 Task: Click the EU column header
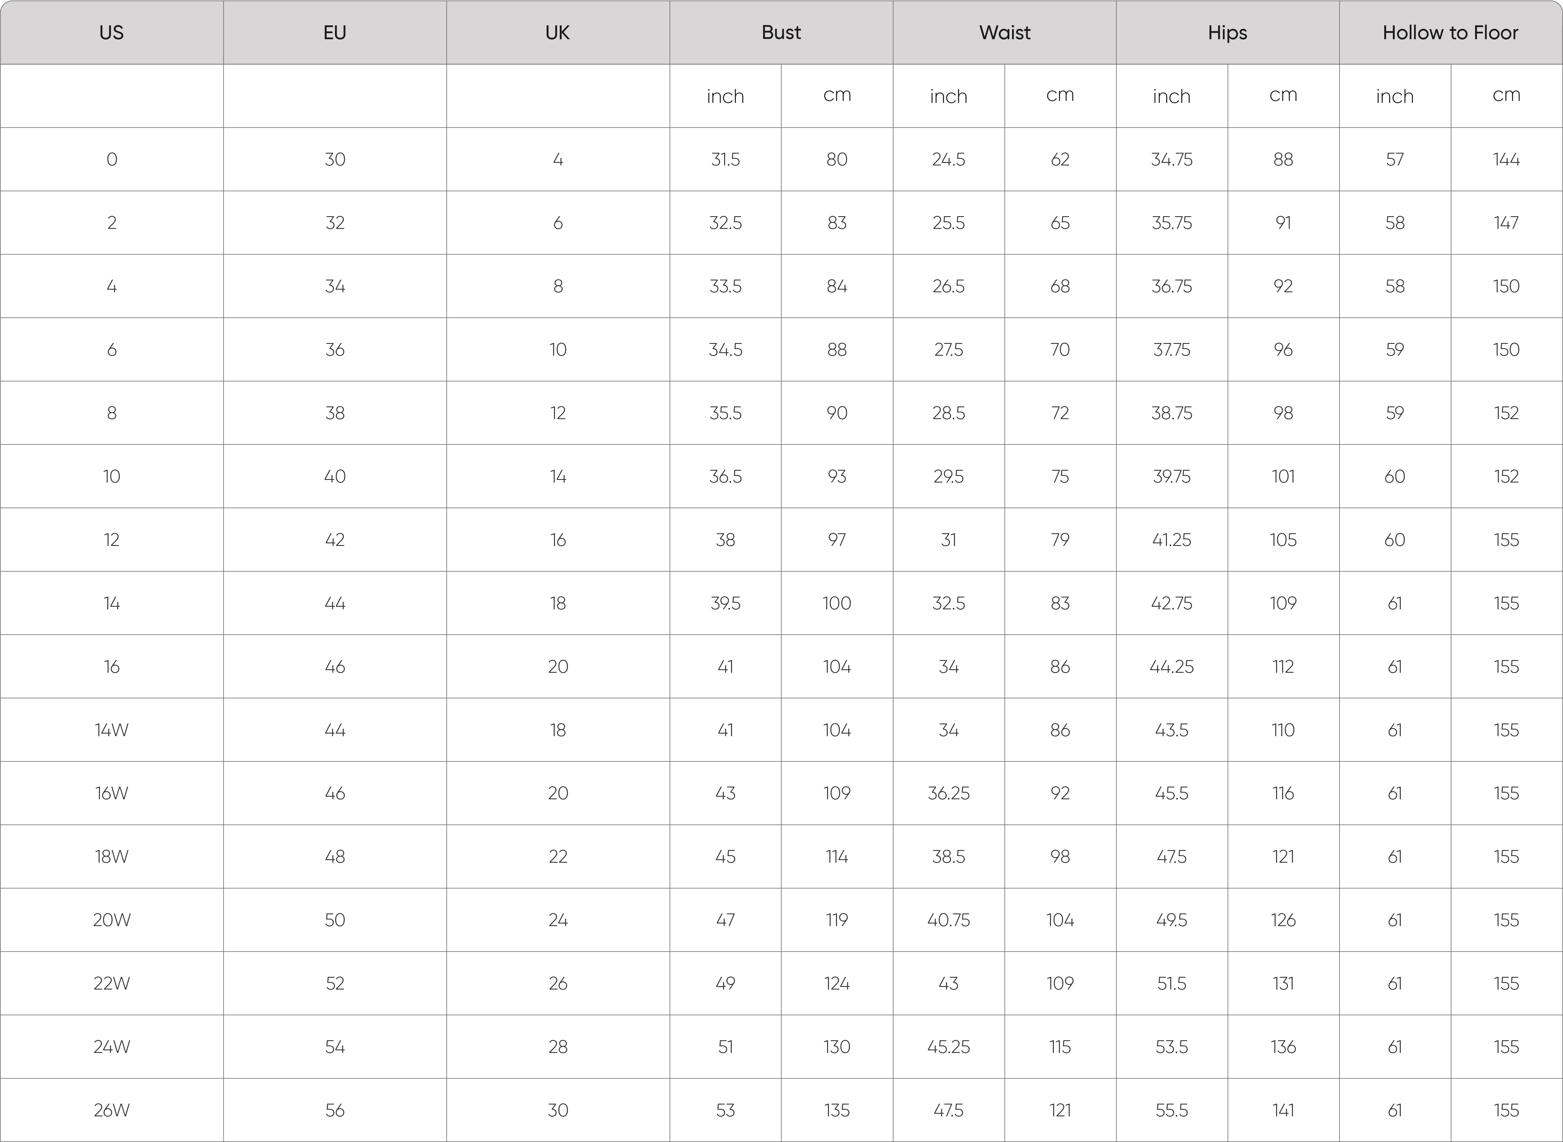pyautogui.click(x=335, y=33)
